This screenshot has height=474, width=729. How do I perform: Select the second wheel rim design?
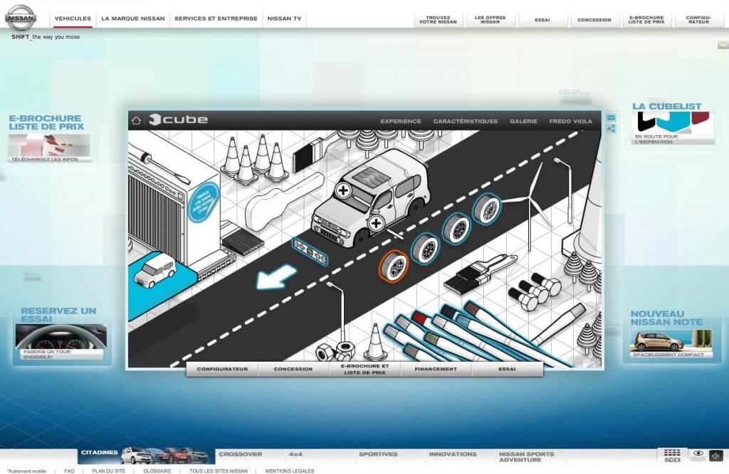[425, 249]
